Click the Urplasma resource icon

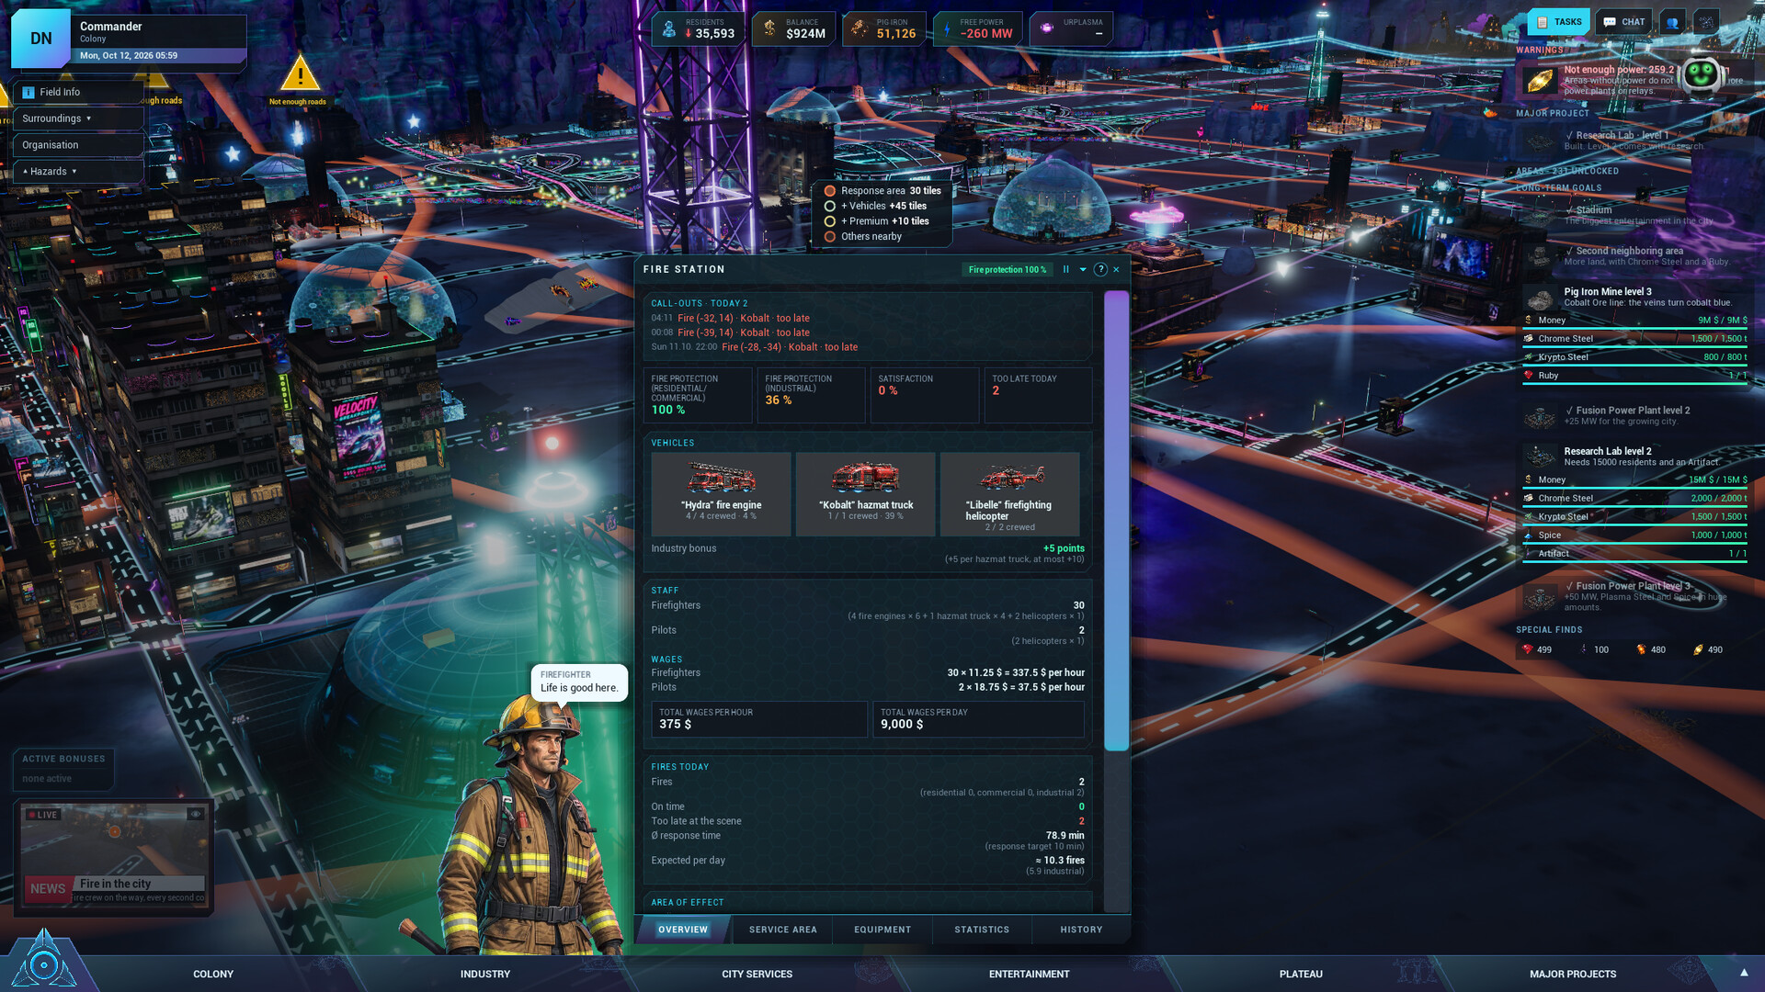click(1046, 28)
